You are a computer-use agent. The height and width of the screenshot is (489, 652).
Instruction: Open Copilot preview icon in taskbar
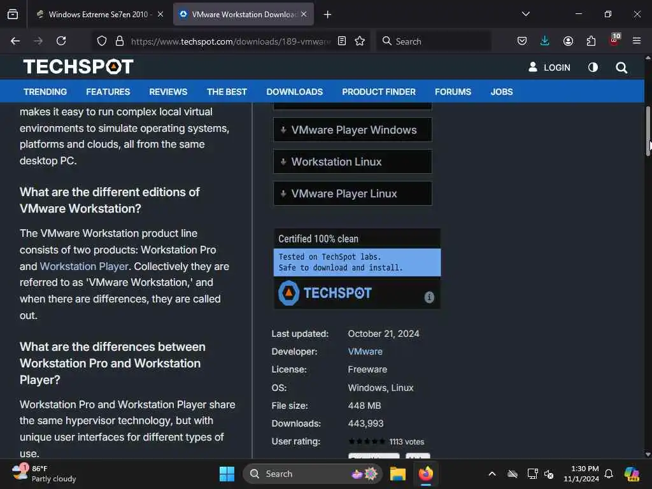tap(632, 474)
